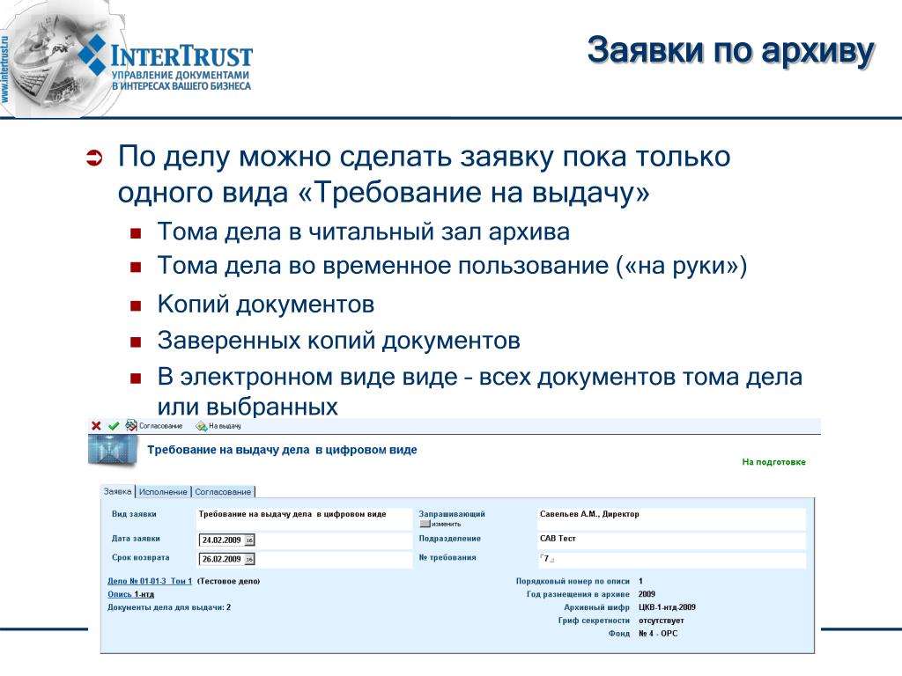This screenshot has width=902, height=676.
Task: Click the text Документы дела для выдачи: 2
Action: coord(169,607)
